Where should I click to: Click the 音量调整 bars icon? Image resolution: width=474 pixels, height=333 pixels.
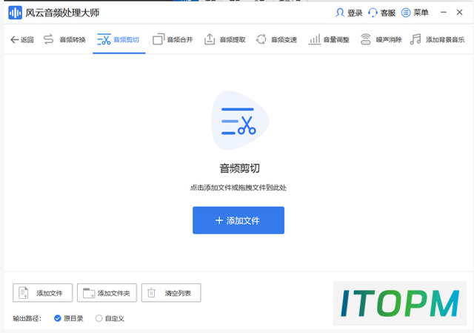314,39
